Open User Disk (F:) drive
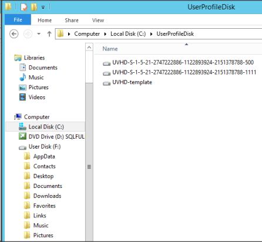 click(x=40, y=147)
